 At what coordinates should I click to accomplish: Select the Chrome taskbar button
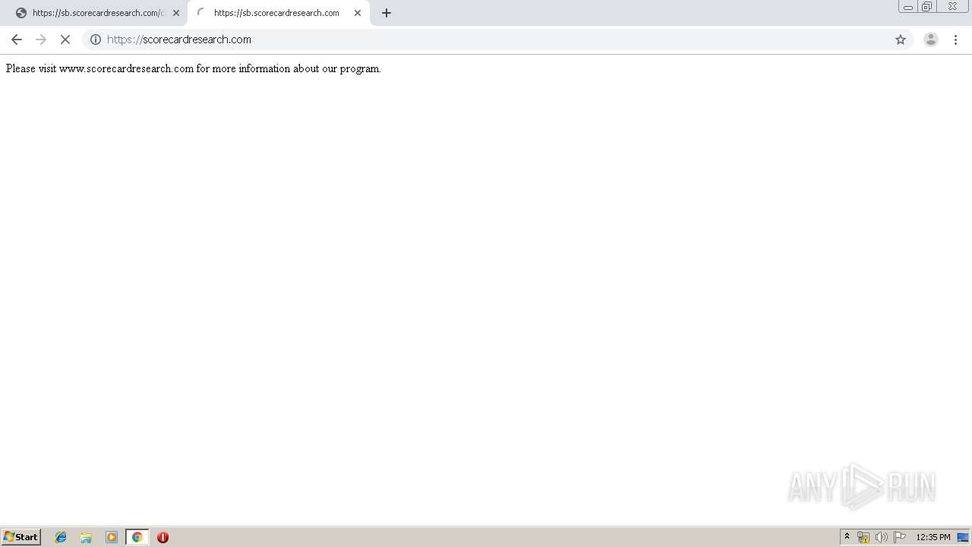pyautogui.click(x=137, y=537)
